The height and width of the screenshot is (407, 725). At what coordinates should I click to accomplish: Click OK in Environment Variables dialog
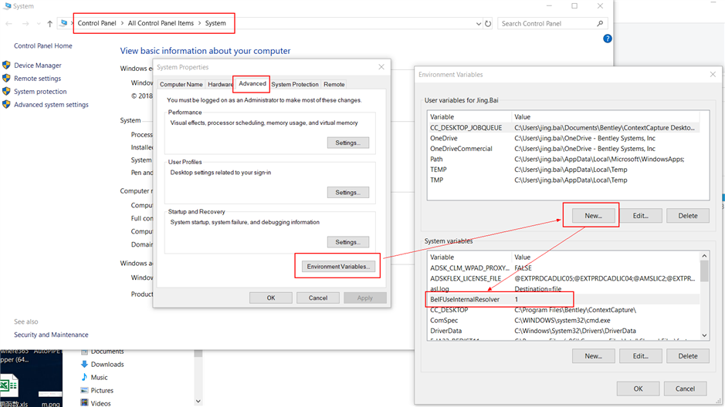(638, 388)
